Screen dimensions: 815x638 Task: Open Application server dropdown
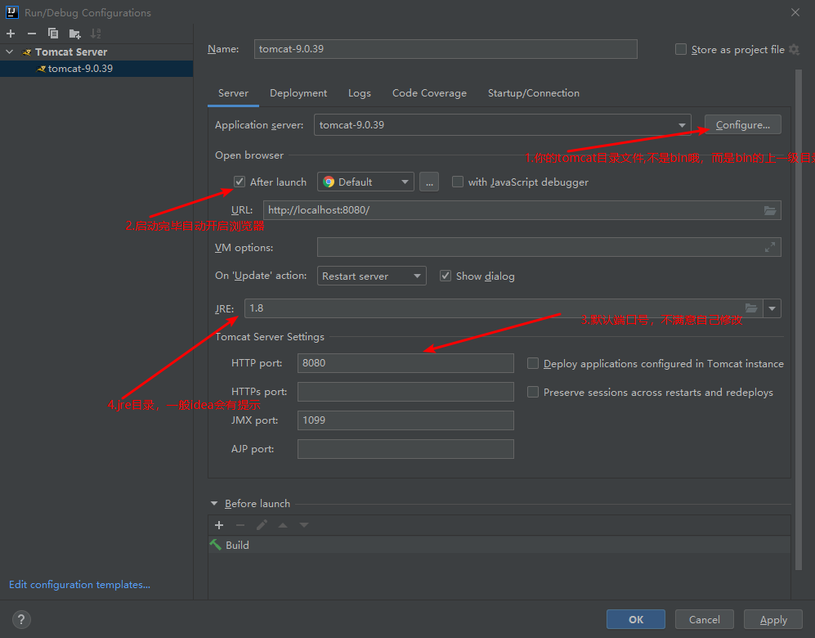pos(502,125)
